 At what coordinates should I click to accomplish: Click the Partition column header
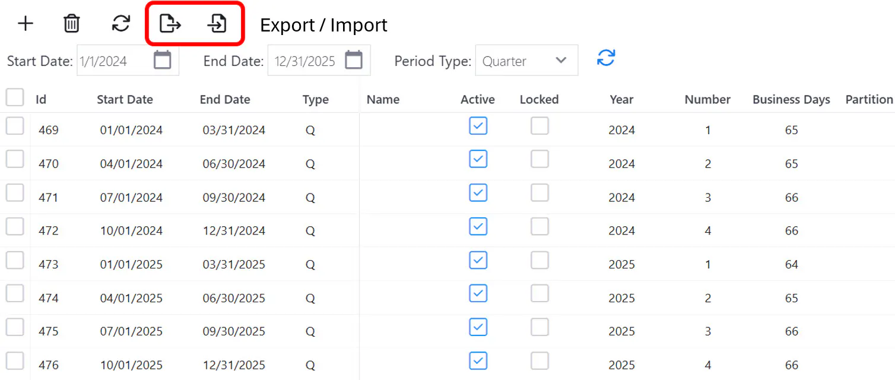[x=869, y=100]
